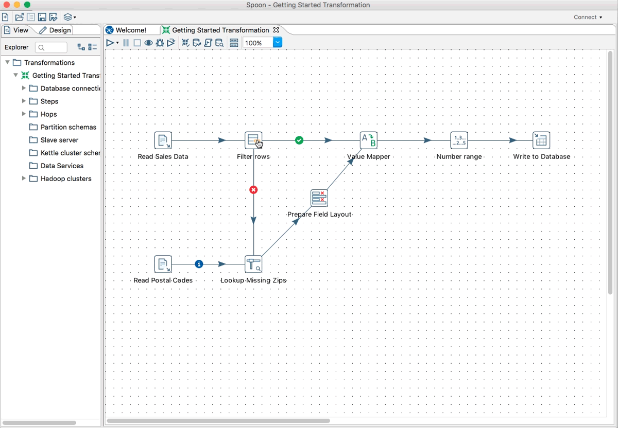Click the Number range step icon
This screenshot has width=618, height=428.
pyautogui.click(x=459, y=140)
